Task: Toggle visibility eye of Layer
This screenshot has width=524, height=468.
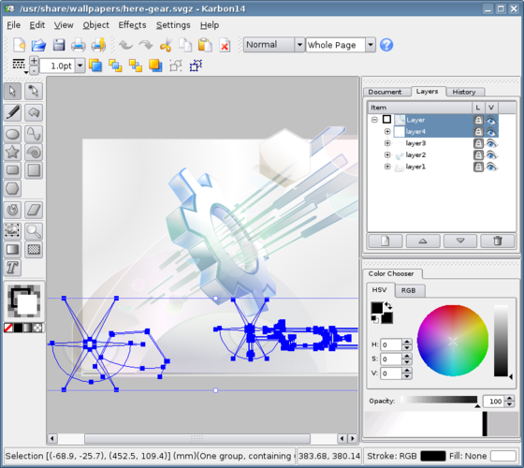Action: pyautogui.click(x=491, y=120)
